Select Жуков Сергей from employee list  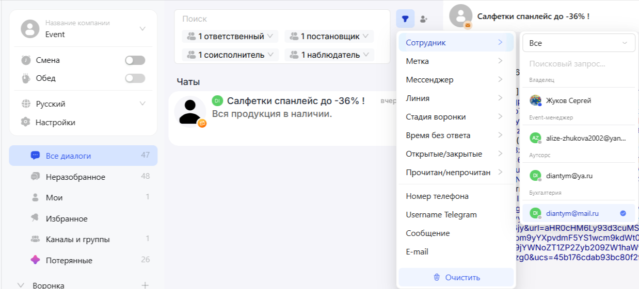pyautogui.click(x=568, y=100)
